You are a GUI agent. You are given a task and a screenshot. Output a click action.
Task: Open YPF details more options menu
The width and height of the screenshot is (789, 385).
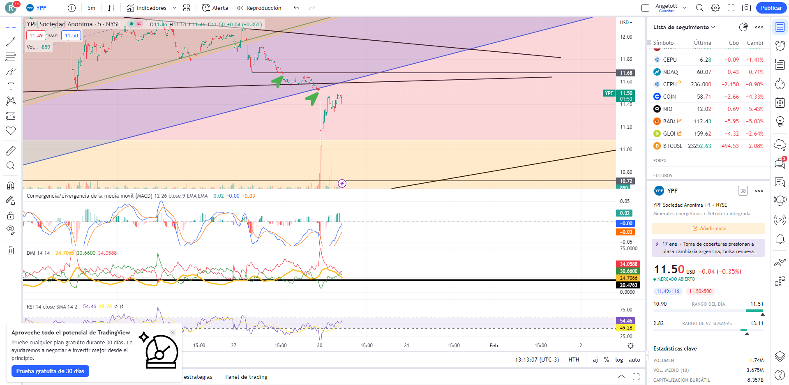point(759,191)
